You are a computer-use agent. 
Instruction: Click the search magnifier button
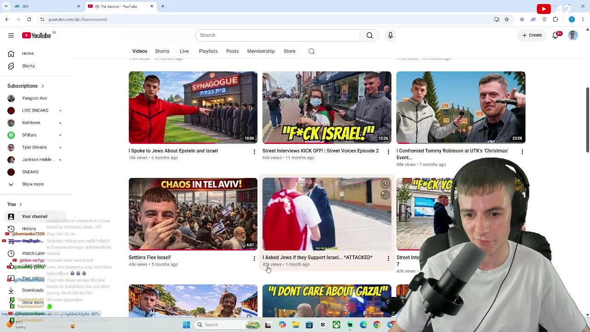(370, 36)
